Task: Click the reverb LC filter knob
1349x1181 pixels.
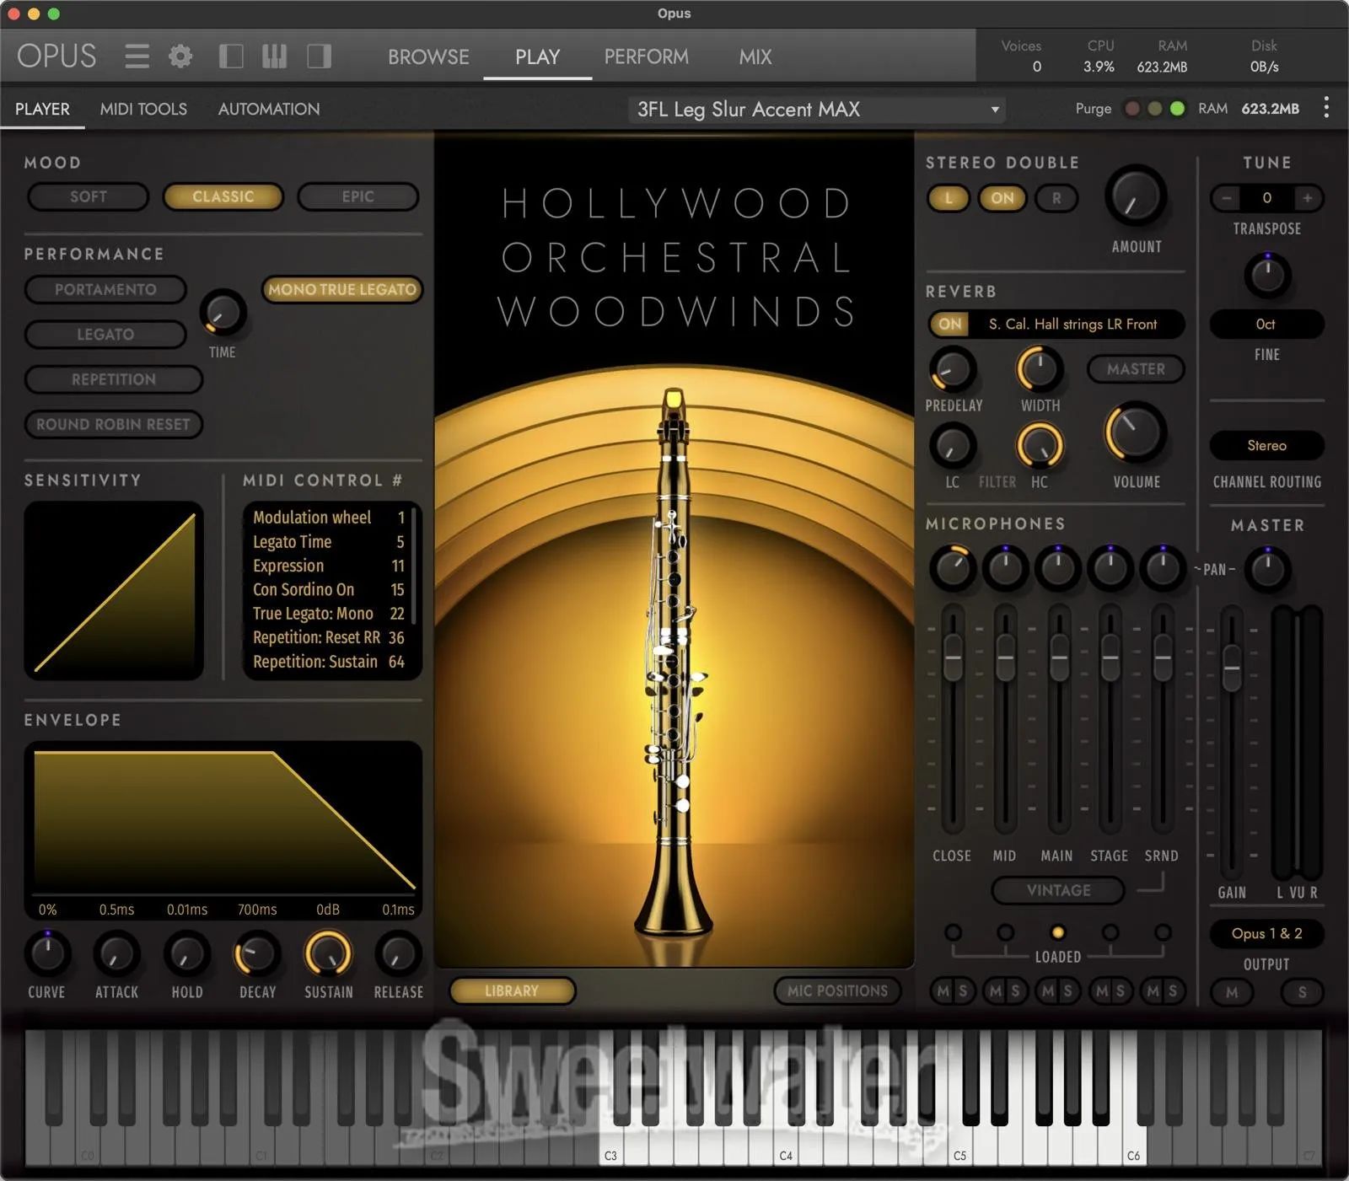Action: [953, 446]
